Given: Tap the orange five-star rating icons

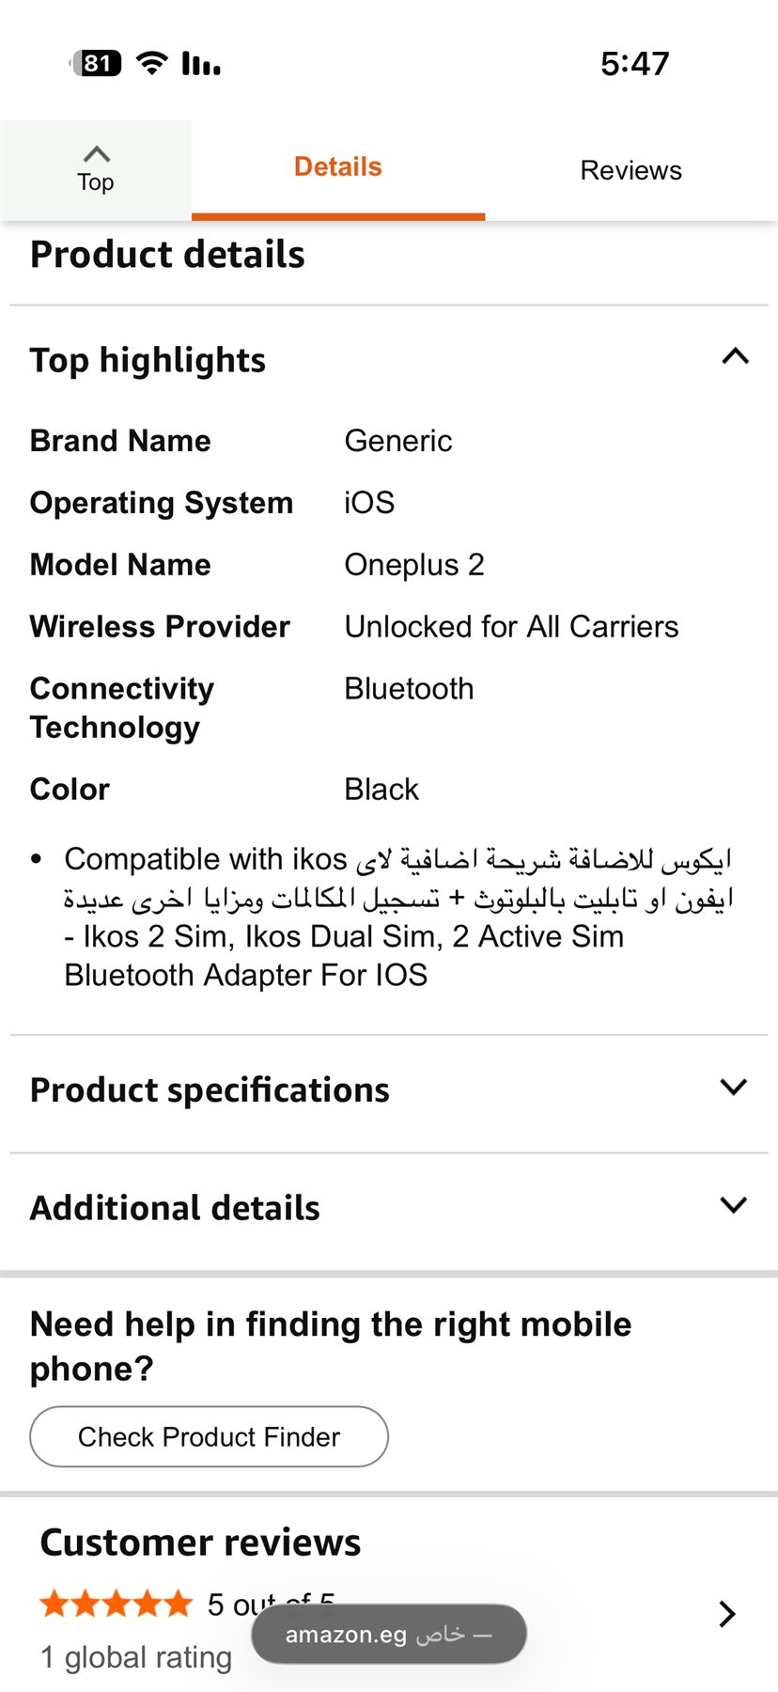Looking at the screenshot, I should [117, 1604].
